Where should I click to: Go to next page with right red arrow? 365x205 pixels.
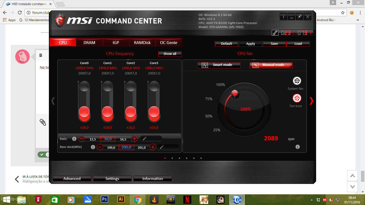pyautogui.click(x=311, y=101)
